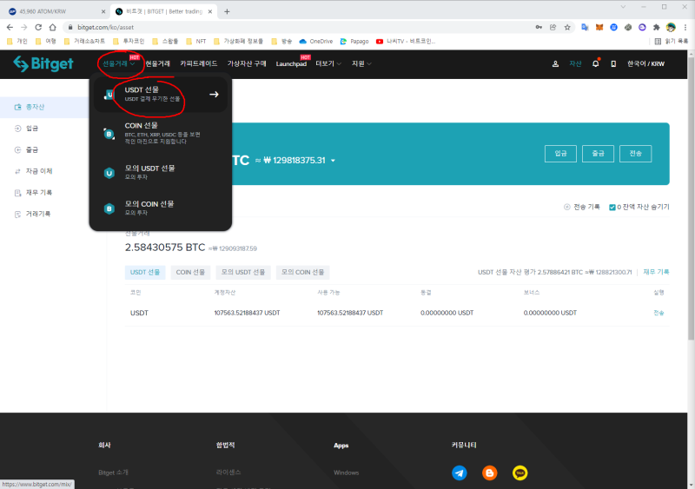Expand the 지원 menu
The image size is (695, 489).
pos(361,64)
